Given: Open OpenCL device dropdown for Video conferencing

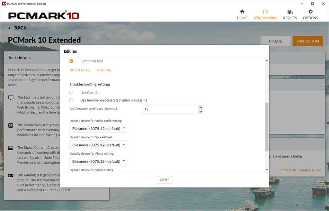Looking at the screenshot, I should (98, 128).
